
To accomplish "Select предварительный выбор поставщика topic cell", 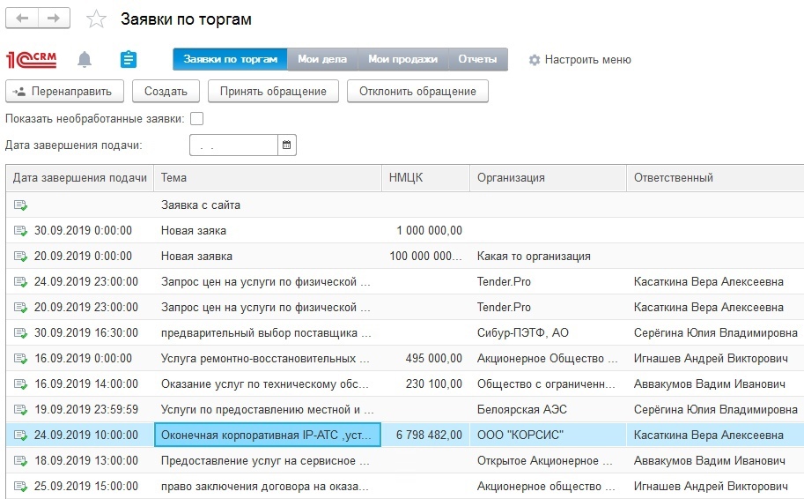I will [x=268, y=333].
